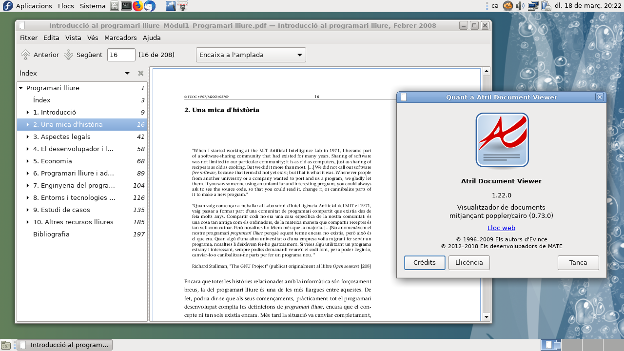Click the battery power icon

coord(546,6)
